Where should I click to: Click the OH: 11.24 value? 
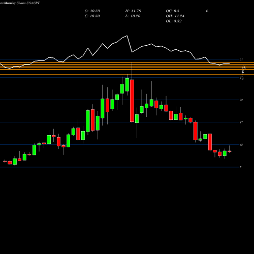(175, 16)
